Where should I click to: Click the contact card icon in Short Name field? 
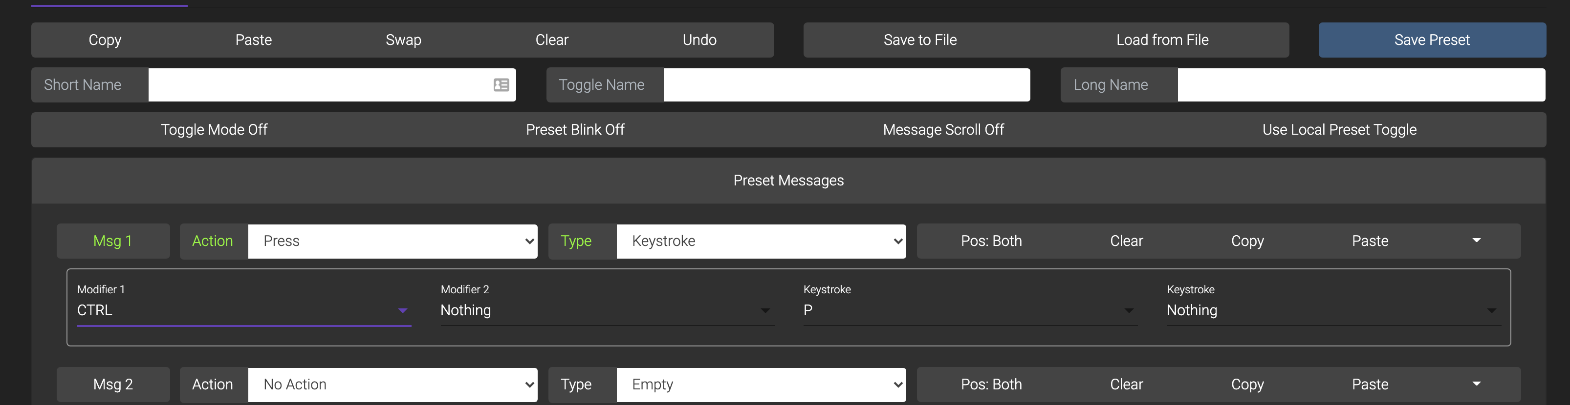click(x=501, y=85)
